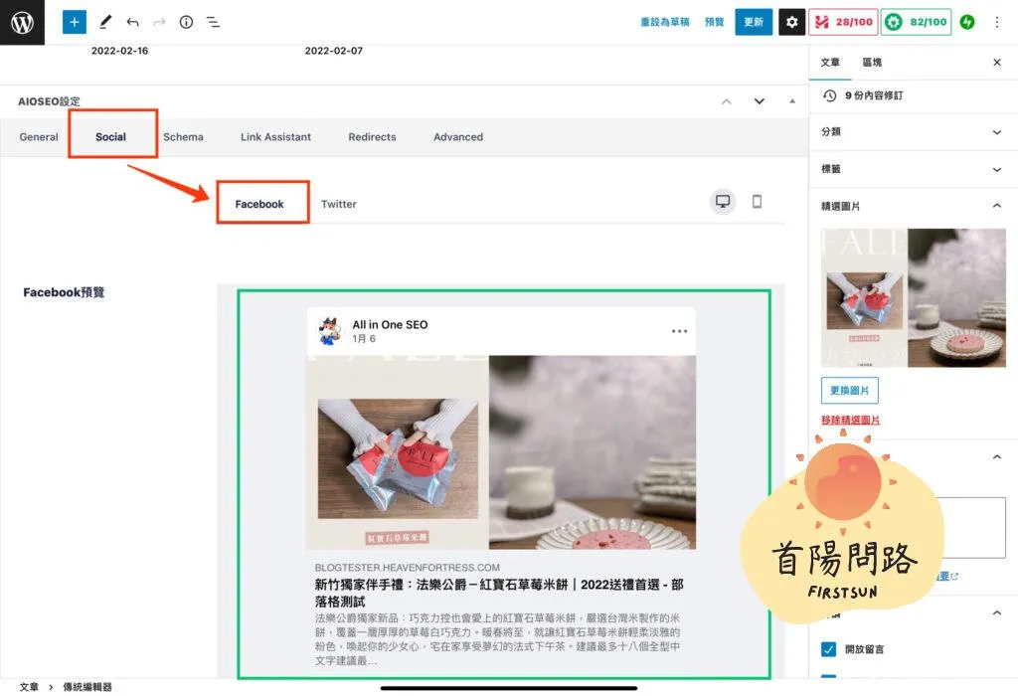
Task: Open the Schema tab
Action: pyautogui.click(x=183, y=137)
